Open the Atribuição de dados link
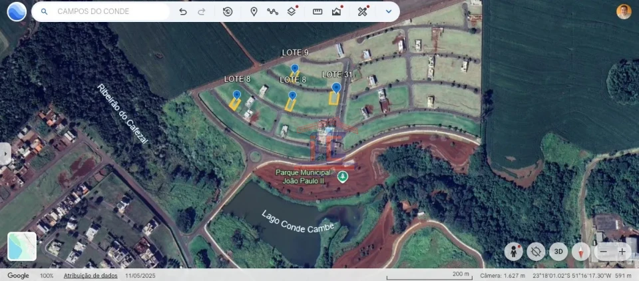 pyautogui.click(x=91, y=276)
